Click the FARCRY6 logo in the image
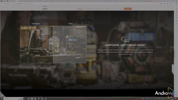This screenshot has height=100, width=178. click(x=28, y=28)
